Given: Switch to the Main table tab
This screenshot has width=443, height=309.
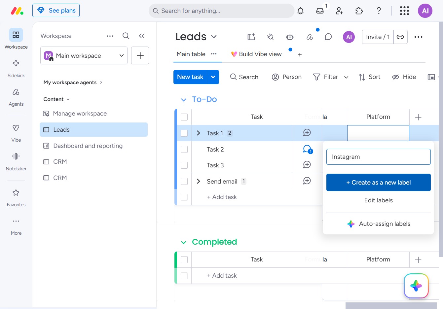Looking at the screenshot, I should pyautogui.click(x=191, y=54).
